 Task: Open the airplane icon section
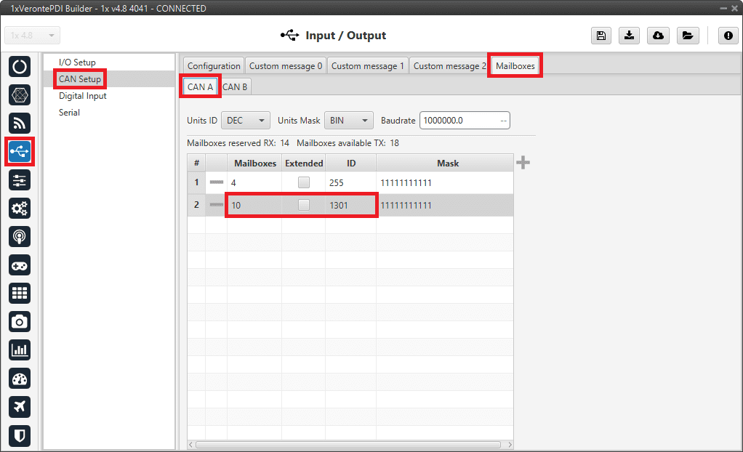pyautogui.click(x=20, y=406)
